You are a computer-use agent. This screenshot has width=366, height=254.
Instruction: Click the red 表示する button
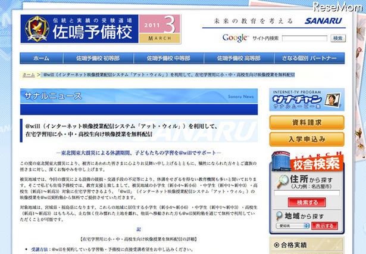(324, 226)
